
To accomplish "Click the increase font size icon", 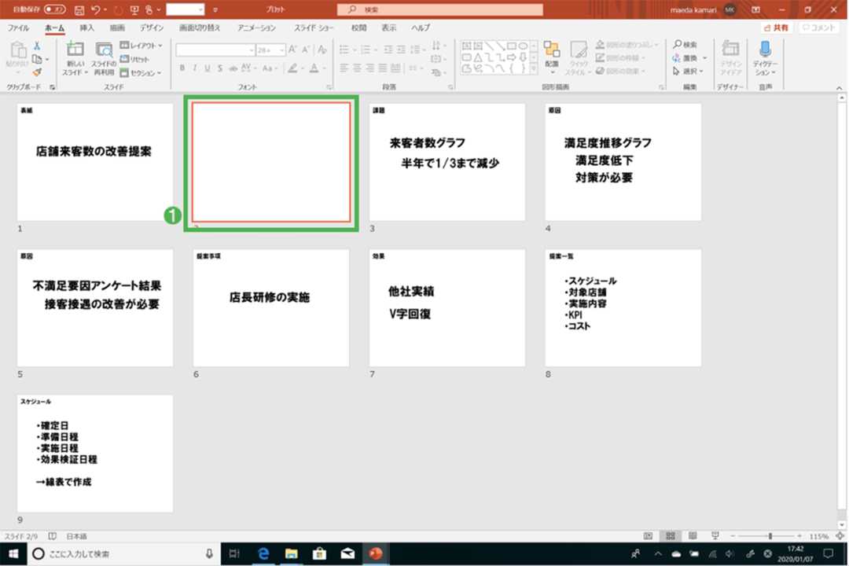I will click(x=293, y=50).
